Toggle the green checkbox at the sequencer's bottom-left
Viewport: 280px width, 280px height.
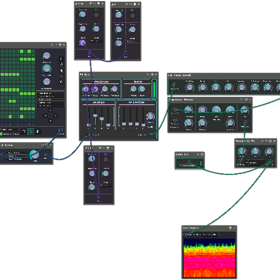[1, 134]
